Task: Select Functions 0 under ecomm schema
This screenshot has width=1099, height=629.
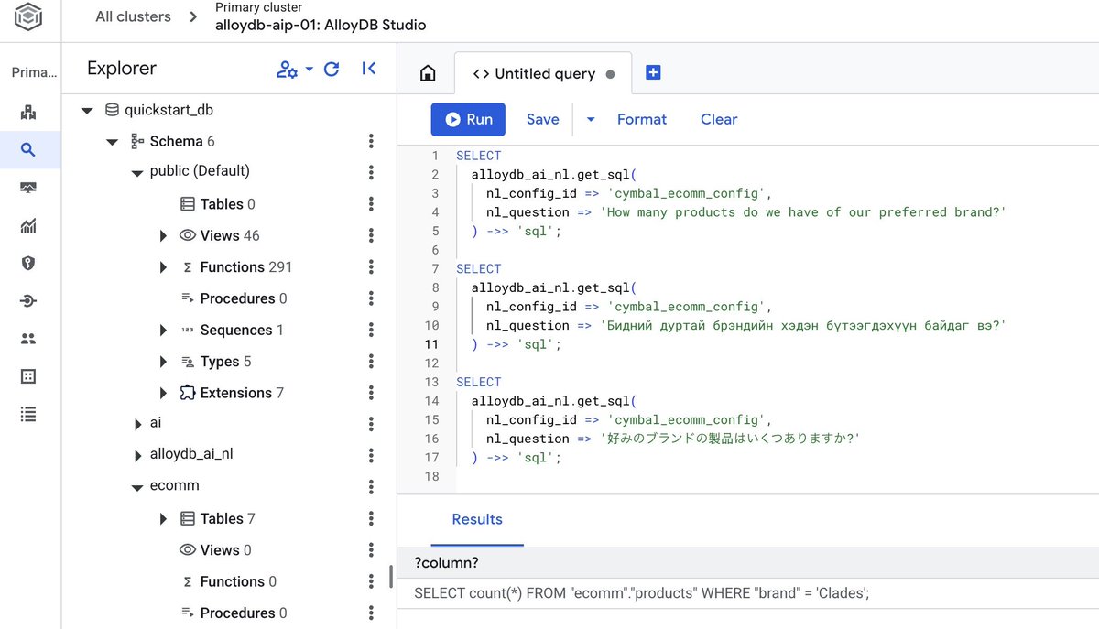Action: [229, 581]
